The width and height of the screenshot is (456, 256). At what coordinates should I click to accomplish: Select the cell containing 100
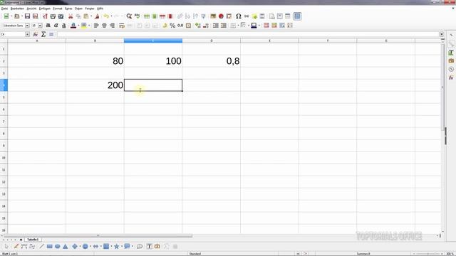153,61
